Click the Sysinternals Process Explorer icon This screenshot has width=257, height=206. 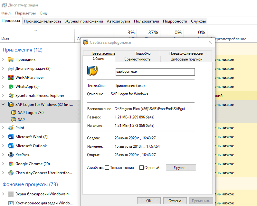tap(11, 96)
